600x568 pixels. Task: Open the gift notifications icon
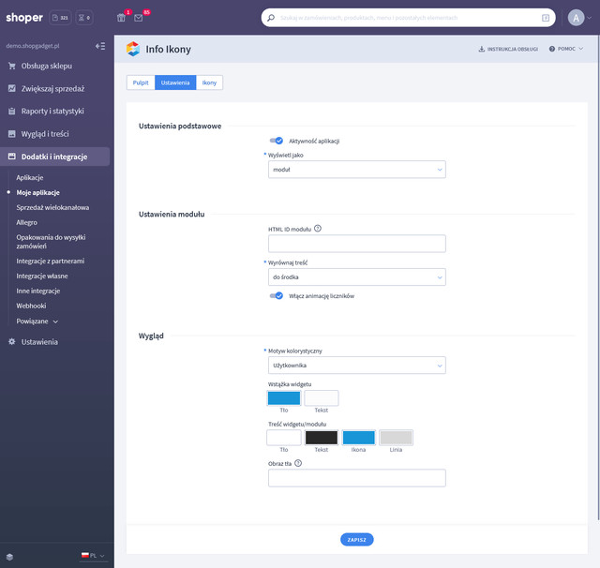pos(121,18)
